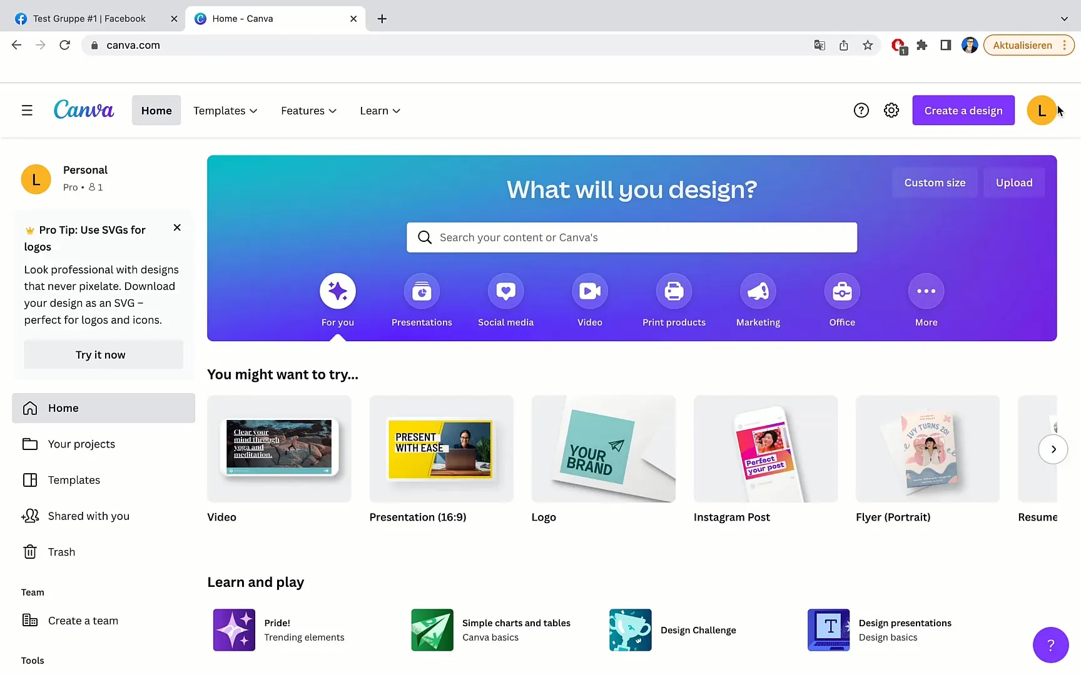This screenshot has width=1081, height=675.
Task: Open the Logo design thumbnail
Action: click(604, 449)
